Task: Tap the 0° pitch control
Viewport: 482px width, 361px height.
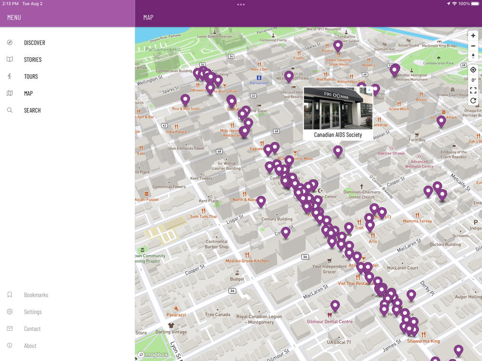Action: 473,80
